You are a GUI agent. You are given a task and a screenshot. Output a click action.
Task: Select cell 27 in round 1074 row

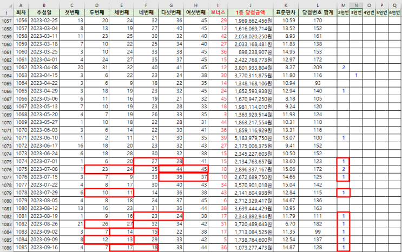pos(146,161)
